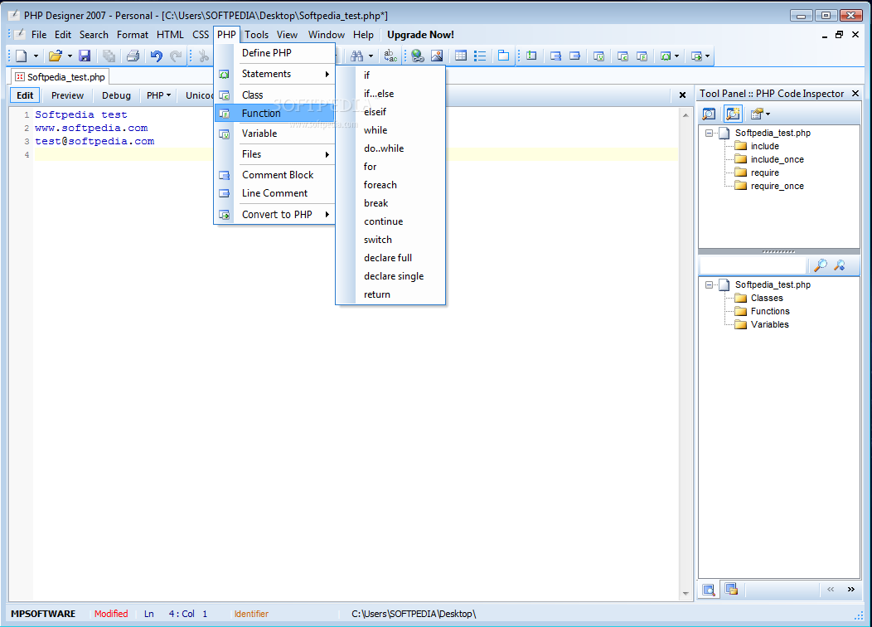Collapse the Softpedia_test.php node above include
872x627 pixels.
coord(710,133)
